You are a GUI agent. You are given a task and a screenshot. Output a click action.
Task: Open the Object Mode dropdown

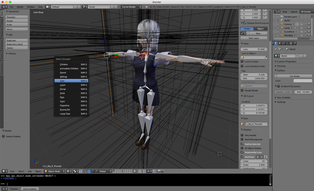[x=54, y=171]
